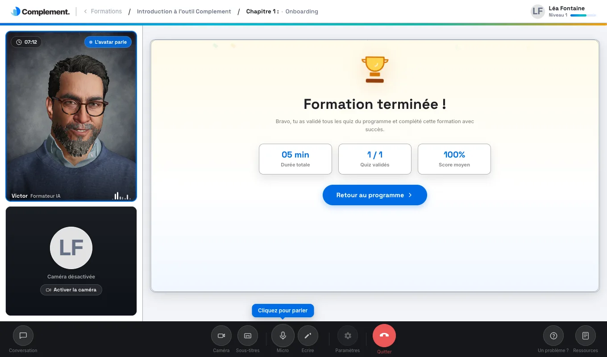
Task: Click the 1 / 1 Quiz validés card
Action: click(x=375, y=159)
